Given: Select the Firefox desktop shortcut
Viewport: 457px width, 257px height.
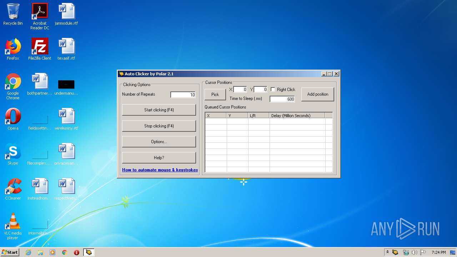Looking at the screenshot, I should click(13, 50).
